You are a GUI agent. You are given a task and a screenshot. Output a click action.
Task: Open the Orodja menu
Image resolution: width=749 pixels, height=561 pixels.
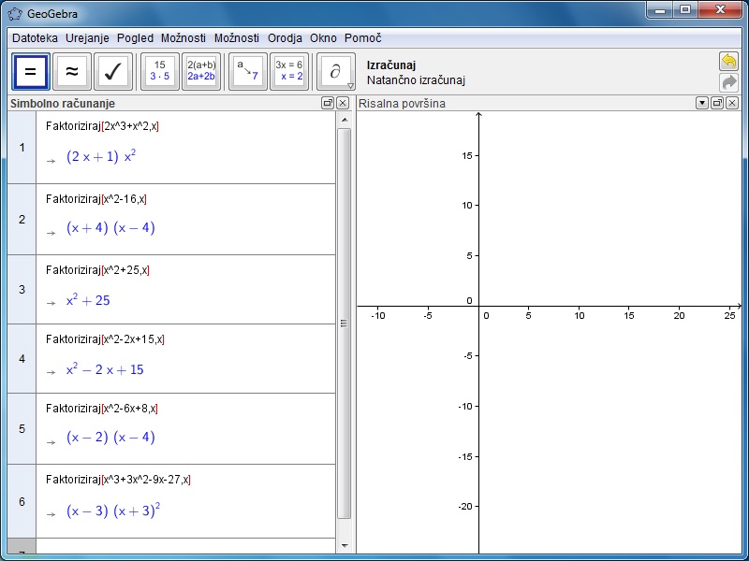click(285, 38)
